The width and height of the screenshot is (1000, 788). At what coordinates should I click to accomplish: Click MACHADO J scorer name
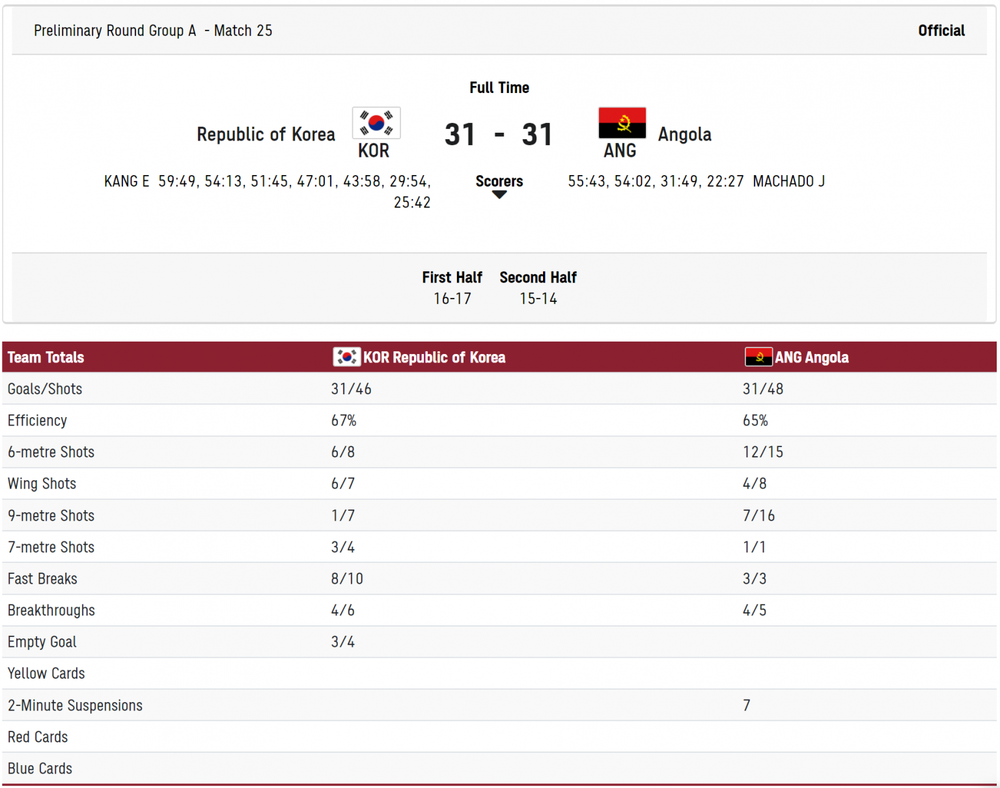tap(789, 182)
